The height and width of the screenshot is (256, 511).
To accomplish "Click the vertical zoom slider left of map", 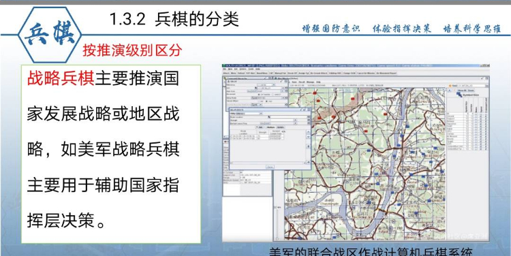I will point(277,225).
